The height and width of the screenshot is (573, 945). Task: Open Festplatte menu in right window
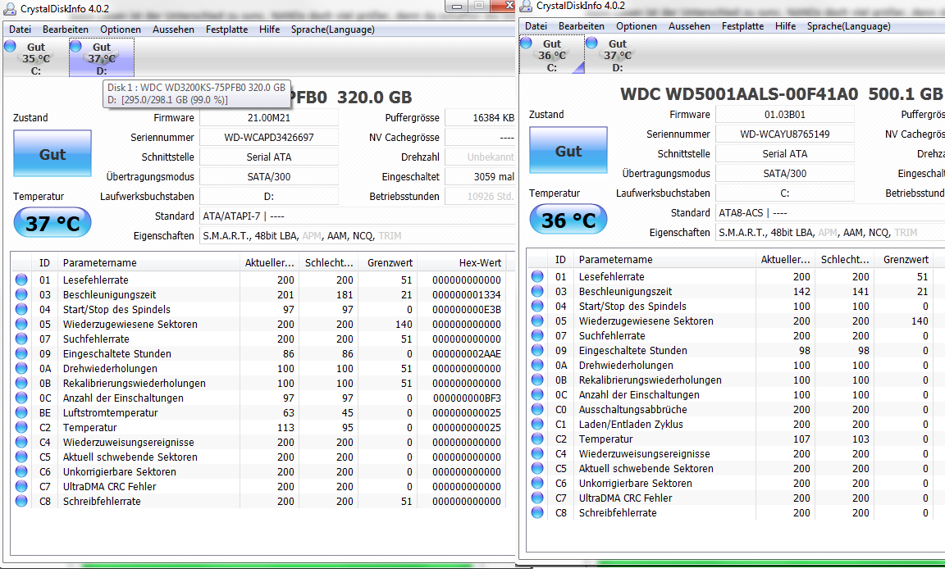[x=742, y=26]
